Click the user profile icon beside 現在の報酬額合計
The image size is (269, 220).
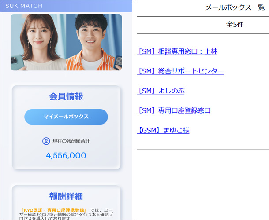pyautogui.click(x=46, y=141)
